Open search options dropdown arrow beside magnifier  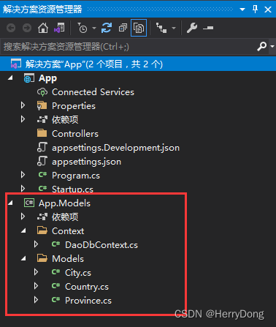pyautogui.click(x=272, y=46)
